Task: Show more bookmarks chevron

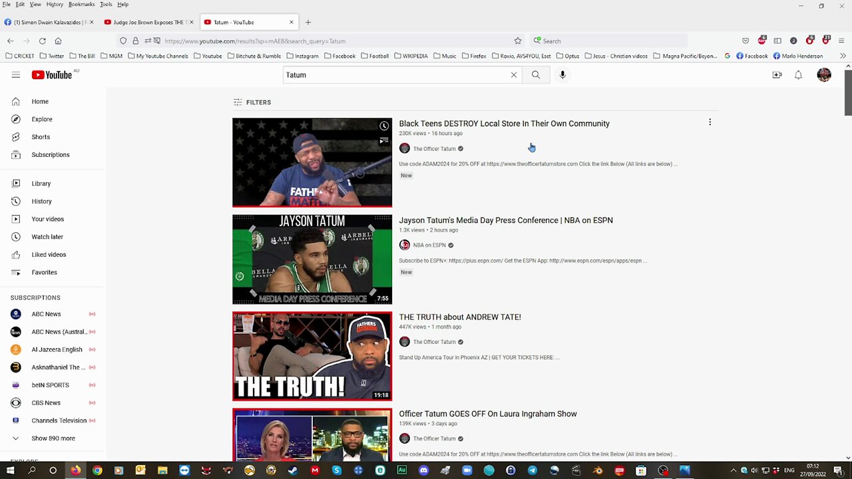Action: [843, 56]
